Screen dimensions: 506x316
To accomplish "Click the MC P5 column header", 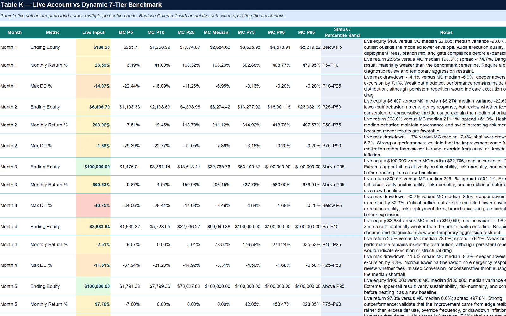I will [x=126, y=32].
